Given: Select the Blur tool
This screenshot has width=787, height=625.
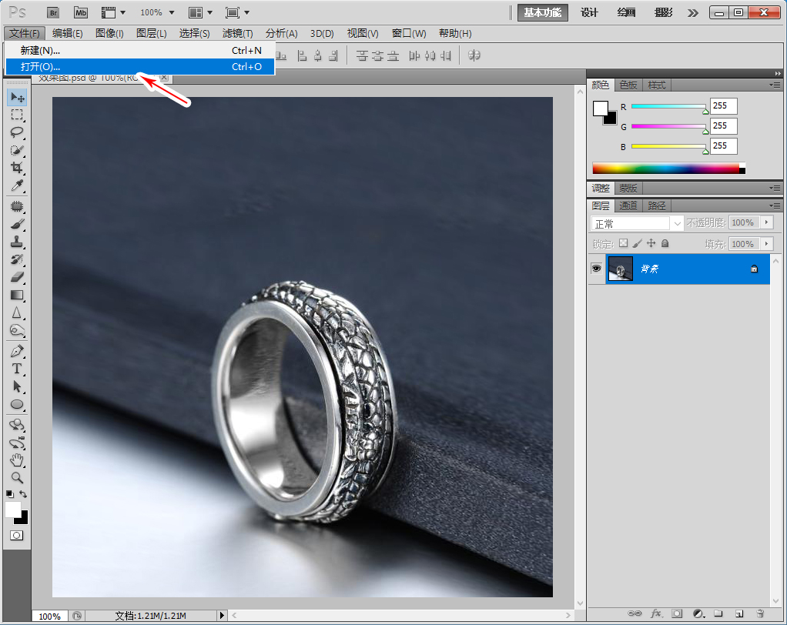Looking at the screenshot, I should pos(17,312).
